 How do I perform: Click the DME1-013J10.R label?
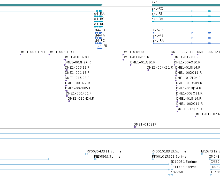pyautogui.click(x=143, y=63)
